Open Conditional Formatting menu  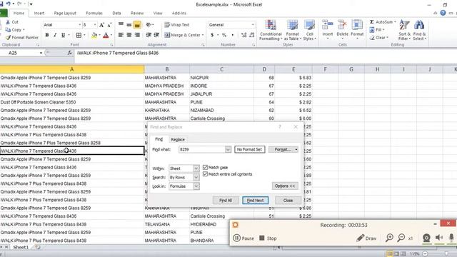tap(271, 30)
